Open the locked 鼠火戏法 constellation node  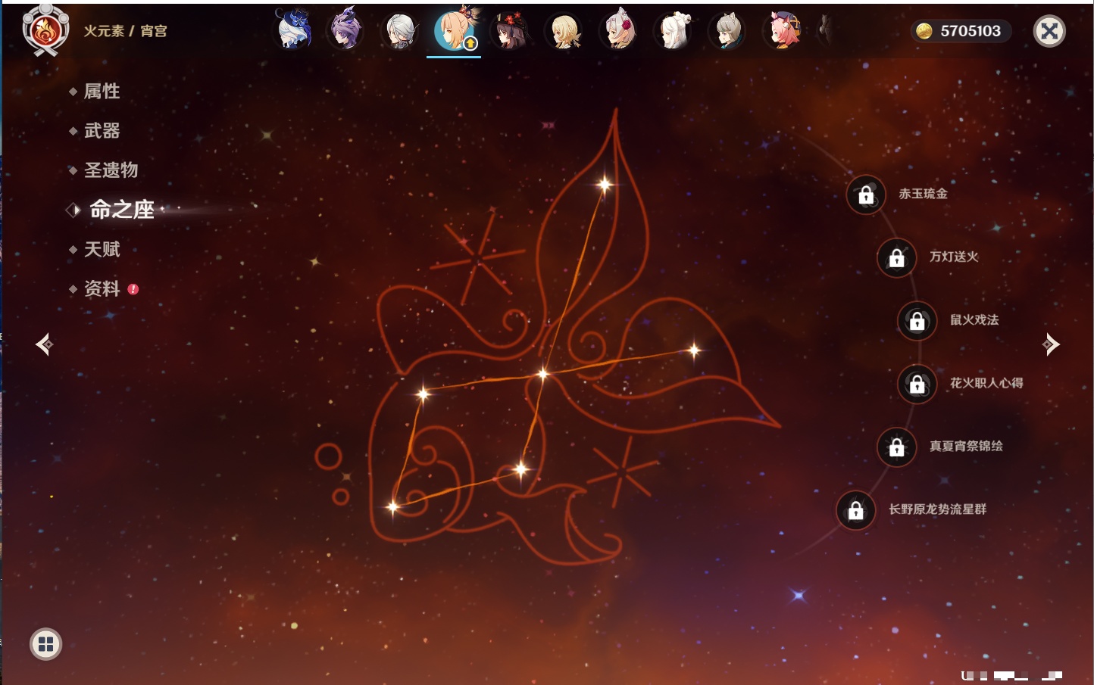[x=917, y=321]
